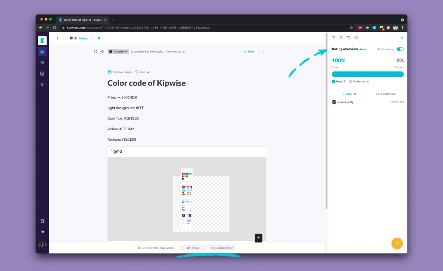Click the Figma embed preview thumbnail
The height and width of the screenshot is (271, 443).
pyautogui.click(x=187, y=199)
